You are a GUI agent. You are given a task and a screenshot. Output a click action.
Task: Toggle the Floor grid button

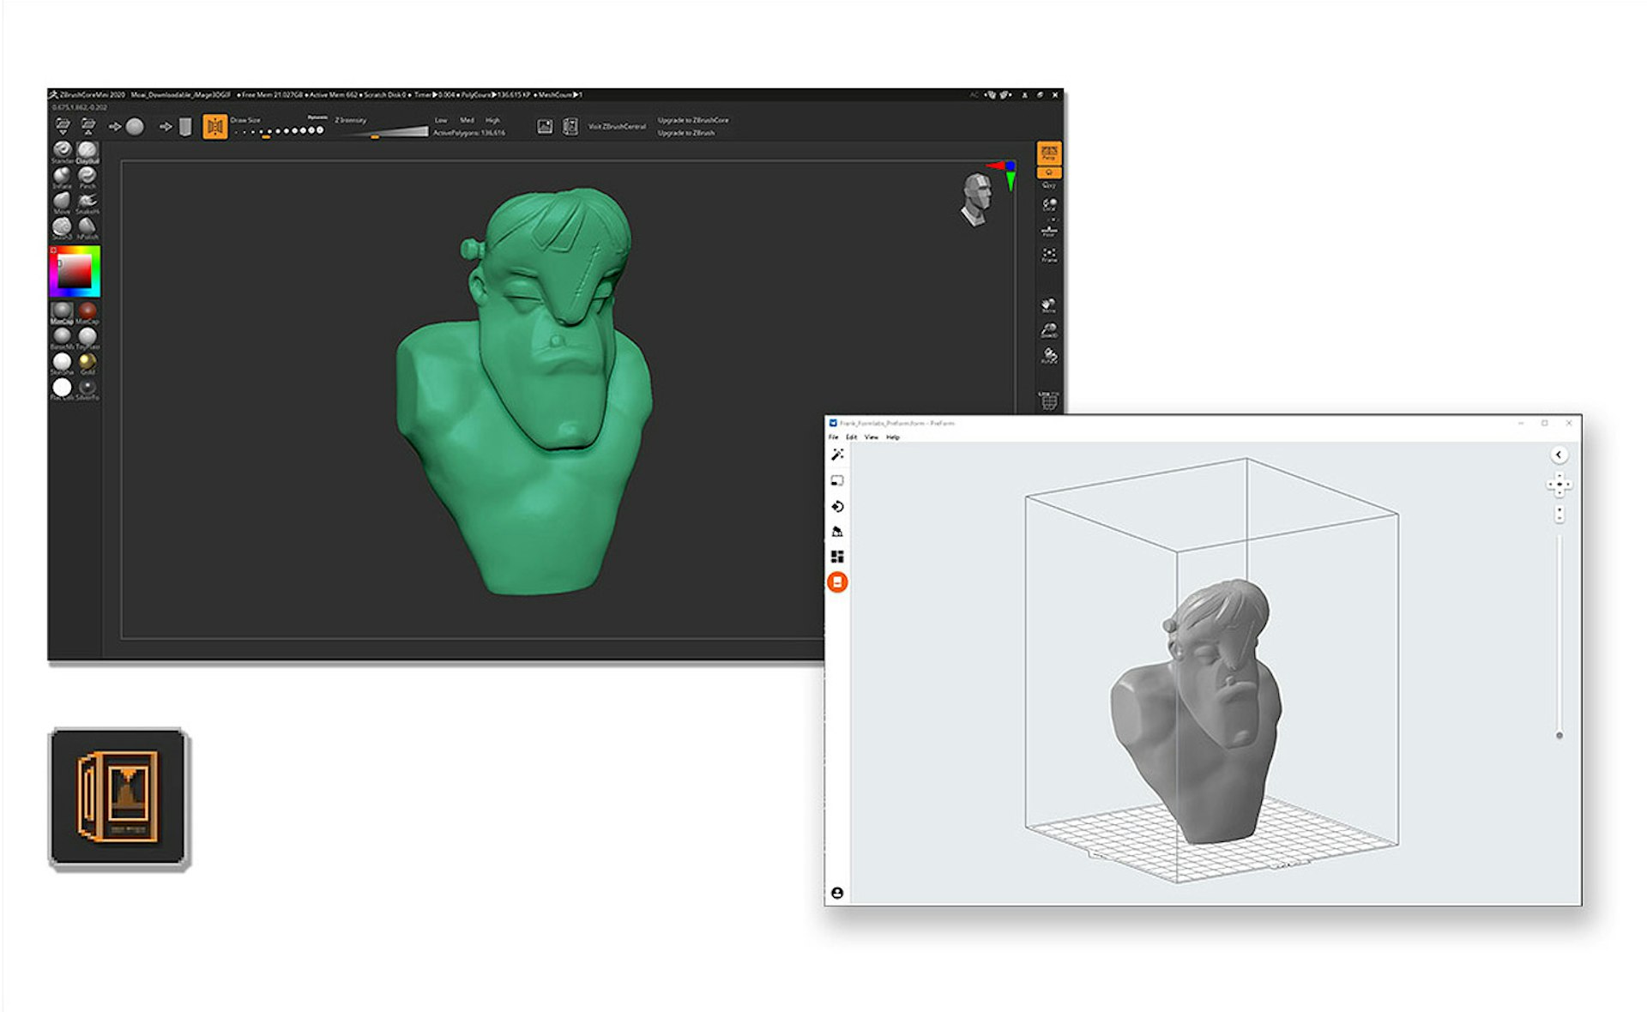click(1049, 230)
